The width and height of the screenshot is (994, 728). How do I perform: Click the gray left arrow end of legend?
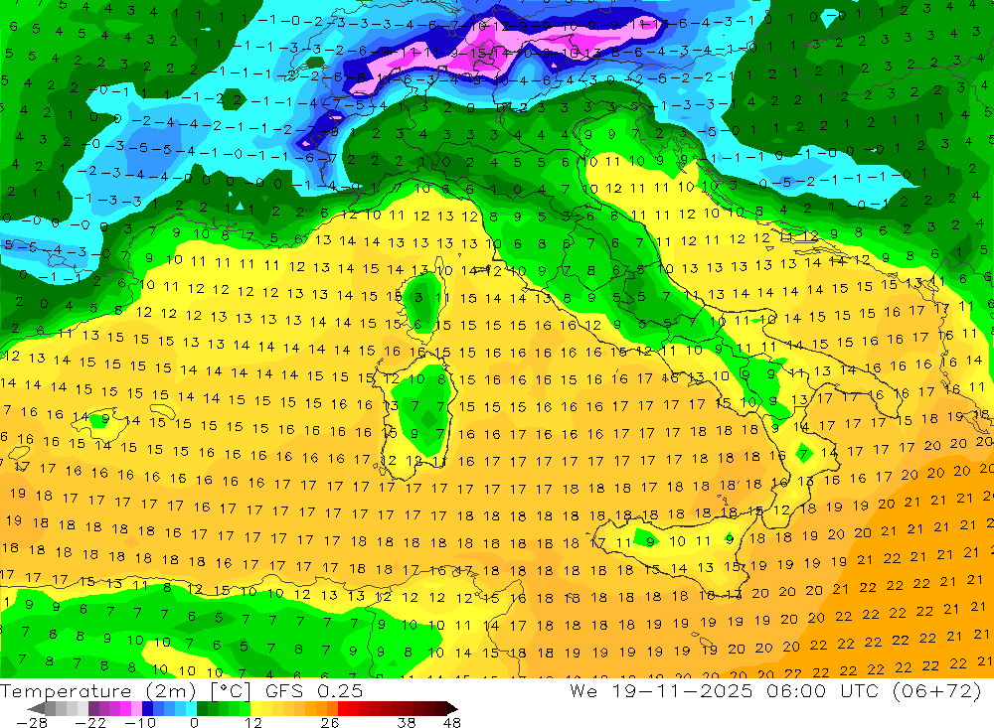tap(37, 708)
